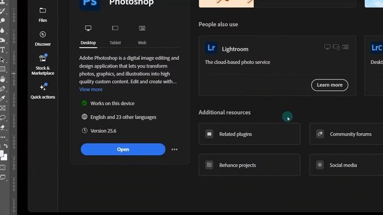
Task: Click the web browser icon above Web
Action: [x=142, y=28]
